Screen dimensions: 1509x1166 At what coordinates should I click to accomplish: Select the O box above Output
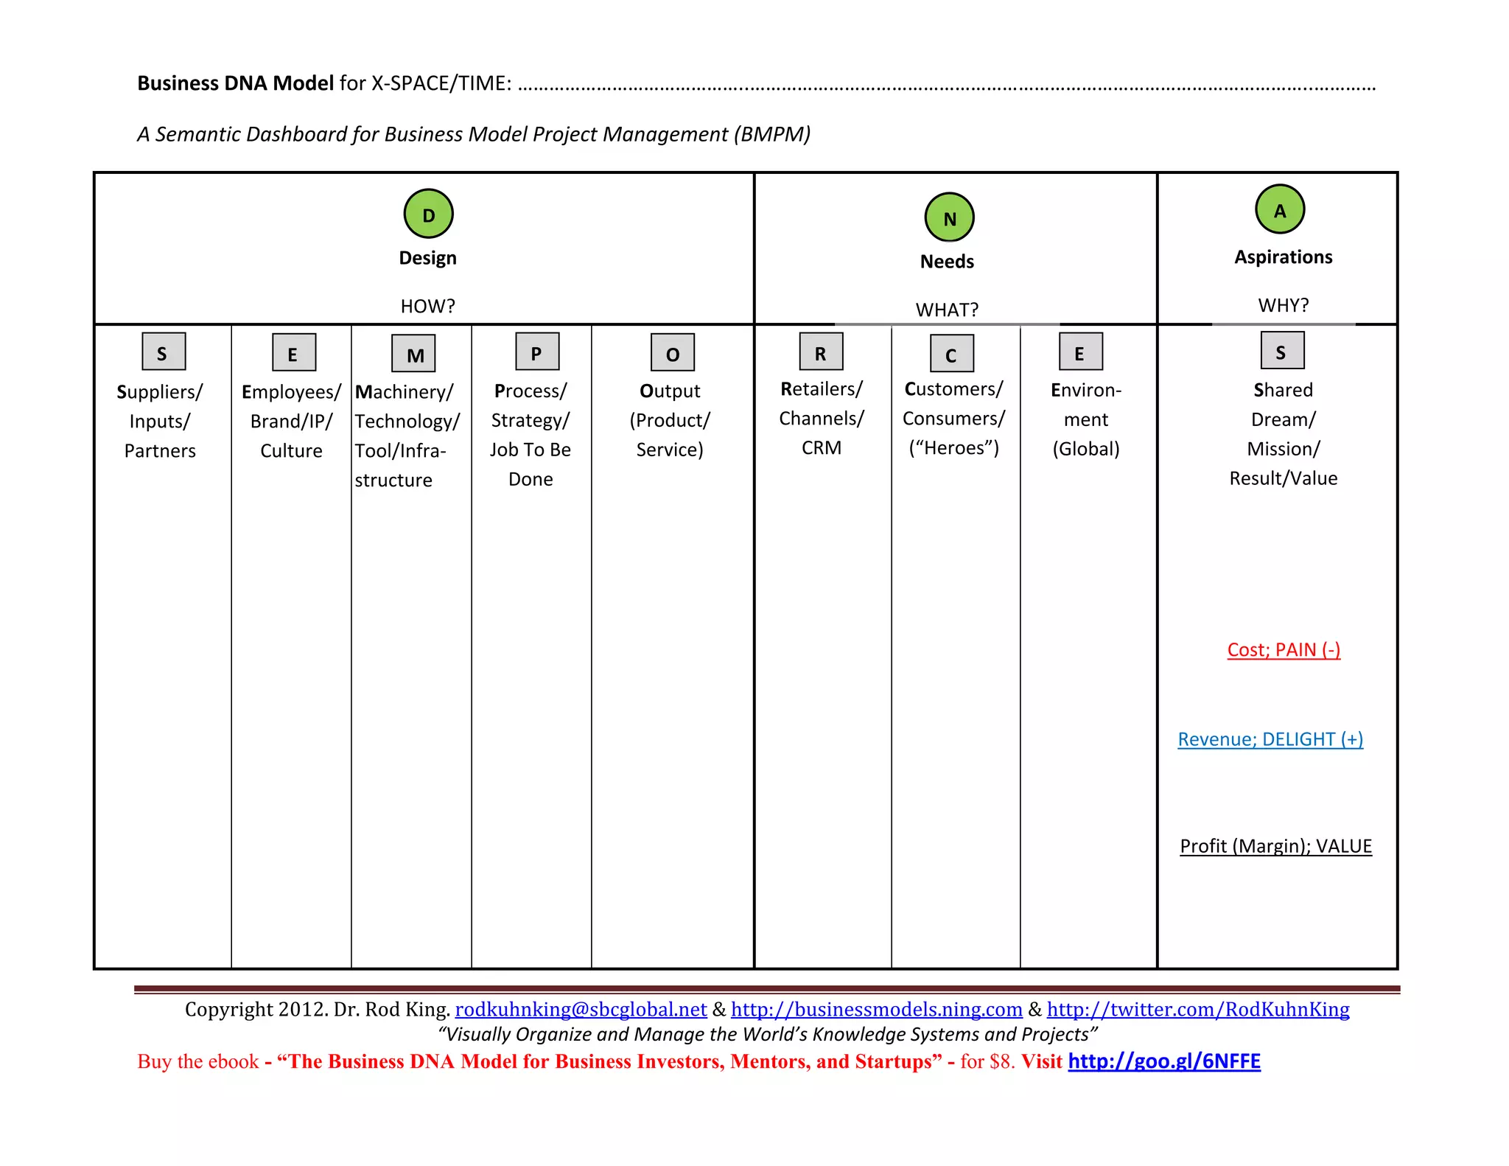point(673,352)
